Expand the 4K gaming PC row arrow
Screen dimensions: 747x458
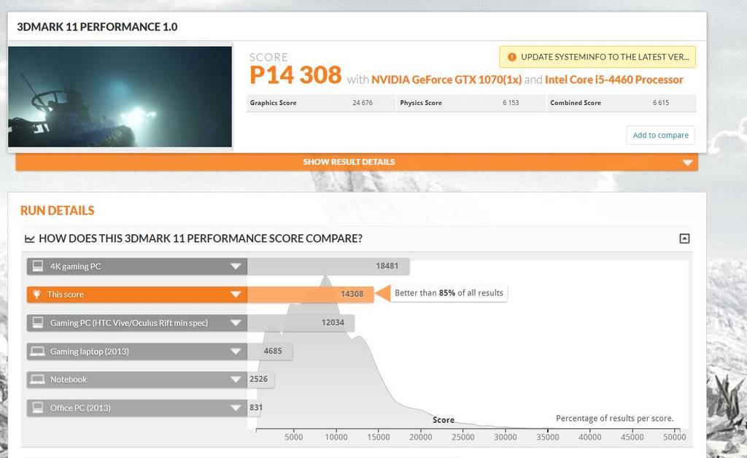[236, 266]
